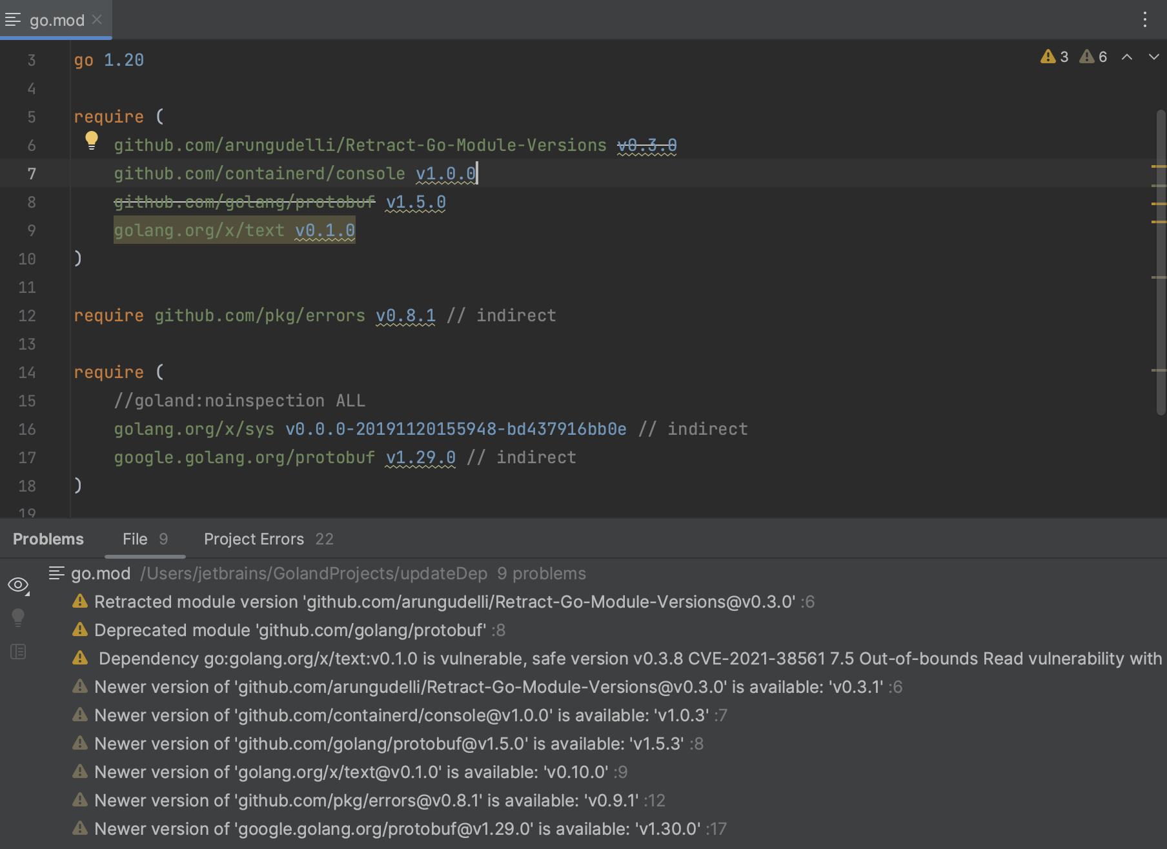
Task: Click the Show Quick Fixes bulb in Problems sidebar
Action: point(18,617)
